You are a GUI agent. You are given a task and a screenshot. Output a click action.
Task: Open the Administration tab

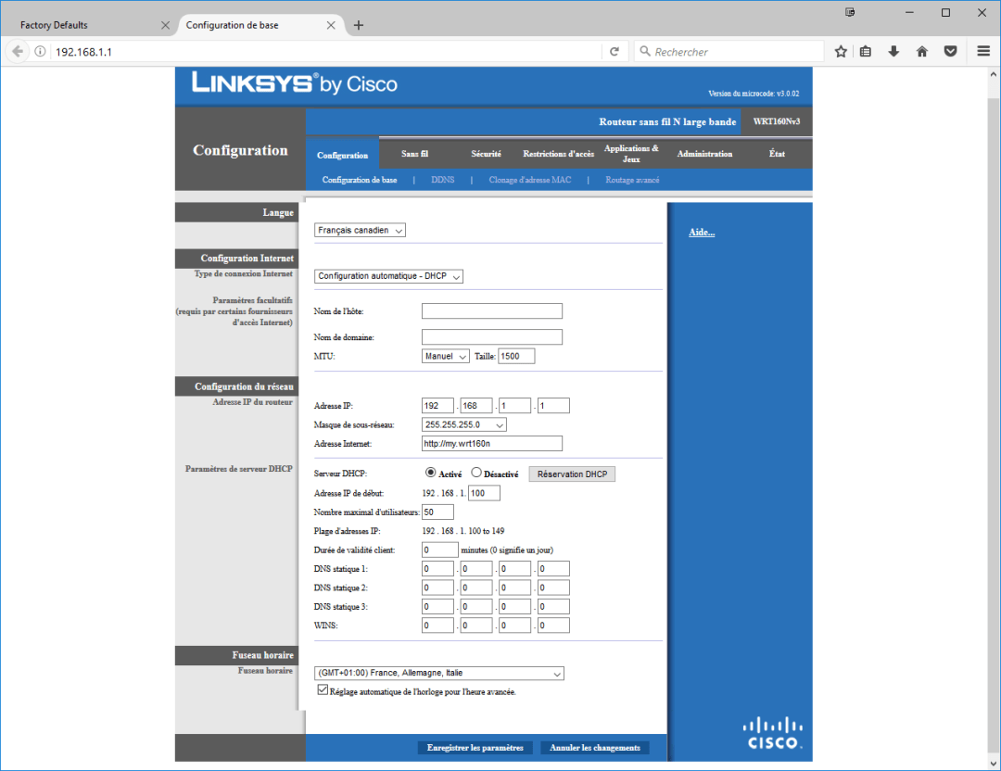[x=704, y=154]
